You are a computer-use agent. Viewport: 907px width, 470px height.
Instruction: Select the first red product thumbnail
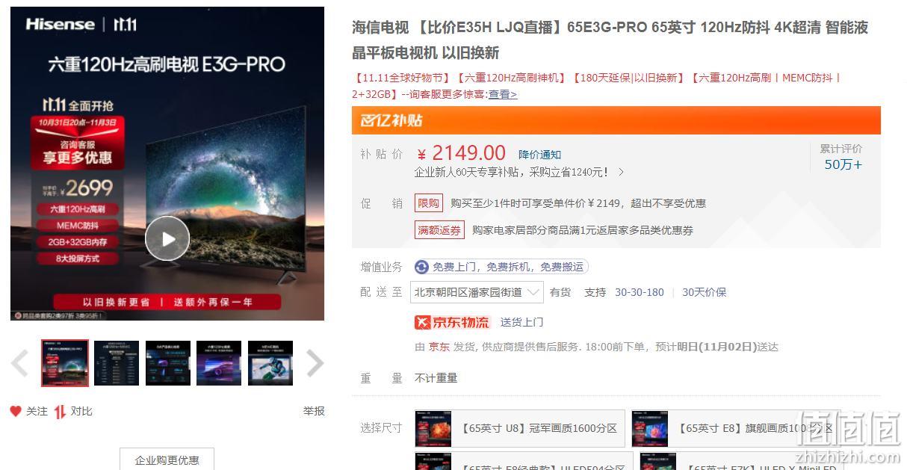coord(65,363)
